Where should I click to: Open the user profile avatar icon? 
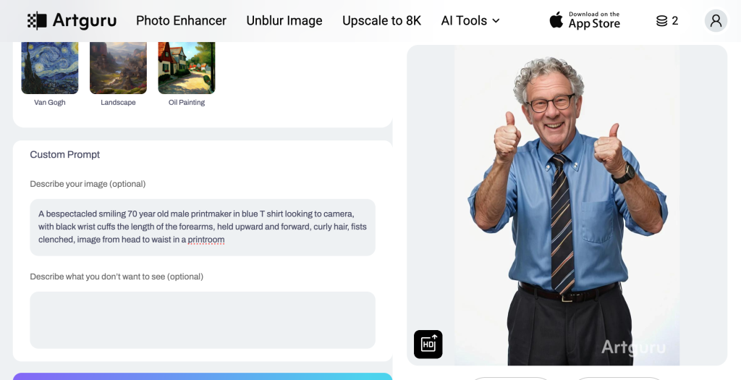(x=716, y=21)
